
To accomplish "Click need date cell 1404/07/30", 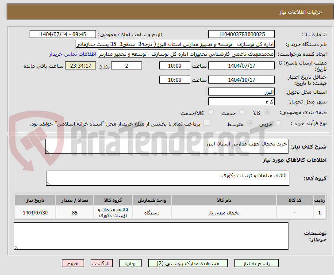I will (x=35, y=213).
